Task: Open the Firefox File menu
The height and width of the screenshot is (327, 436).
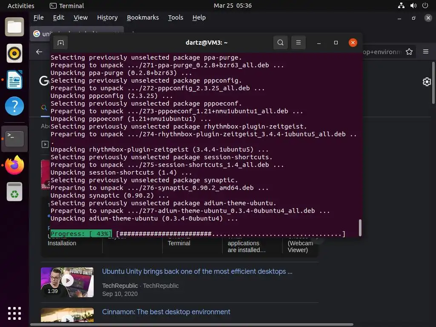Action: pyautogui.click(x=38, y=17)
